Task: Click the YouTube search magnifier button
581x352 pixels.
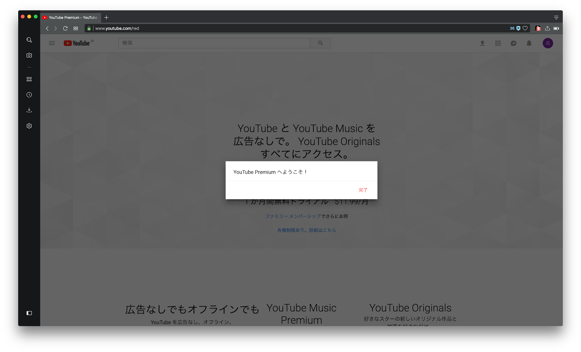Action: click(x=320, y=43)
